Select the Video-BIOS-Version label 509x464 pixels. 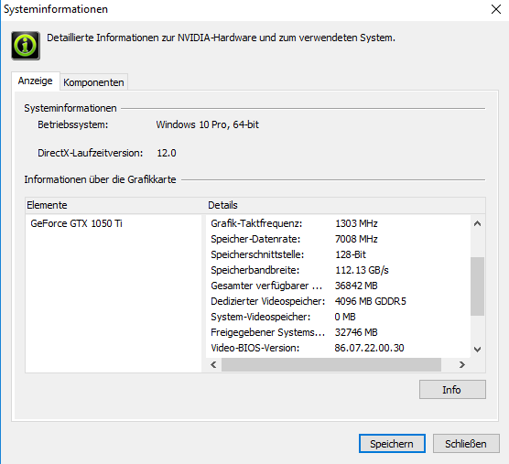click(x=255, y=348)
